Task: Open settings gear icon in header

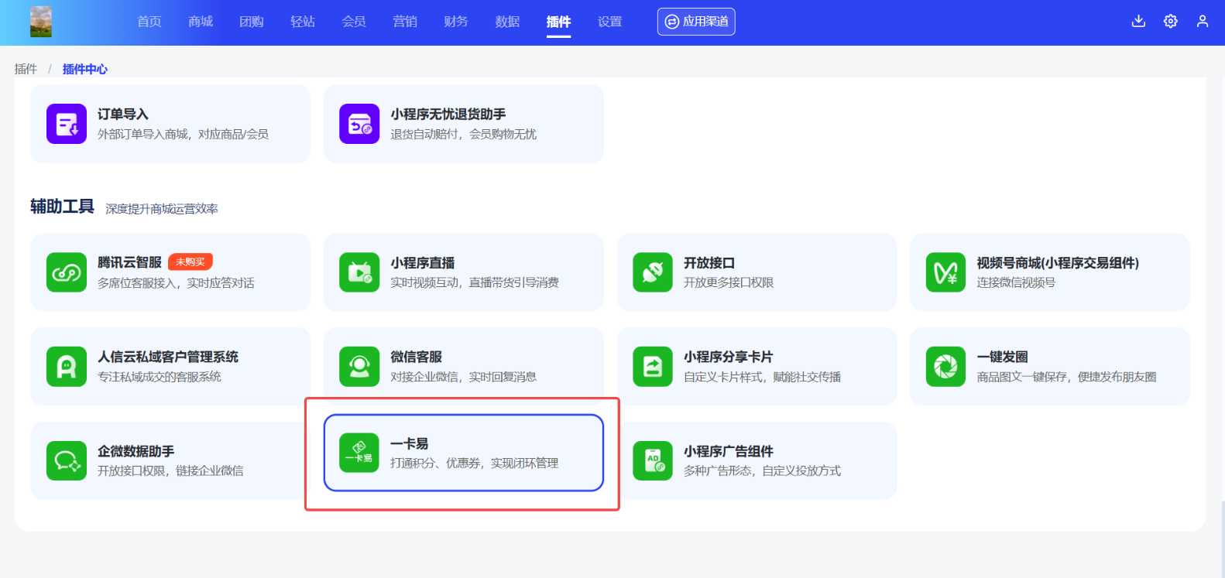Action: coord(1171,22)
